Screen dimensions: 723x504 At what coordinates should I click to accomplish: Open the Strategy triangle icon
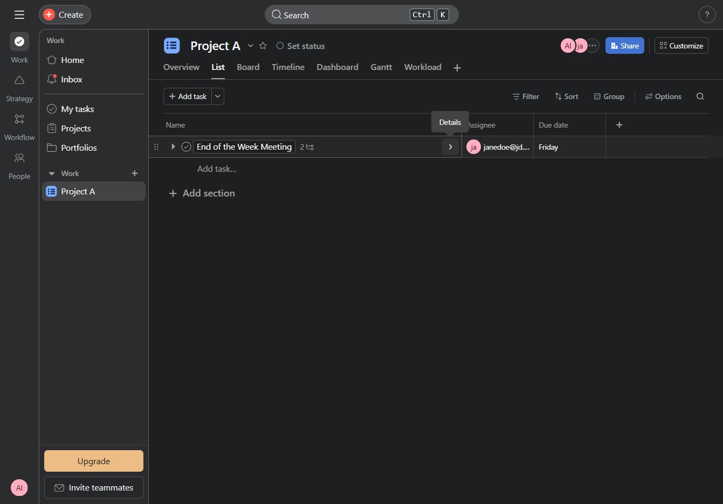click(x=19, y=80)
